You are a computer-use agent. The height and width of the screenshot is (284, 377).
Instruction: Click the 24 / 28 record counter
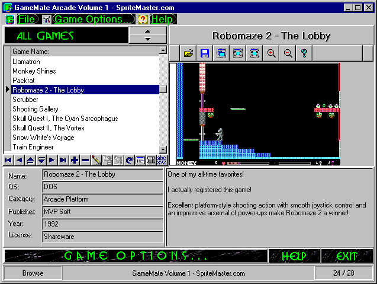(344, 273)
